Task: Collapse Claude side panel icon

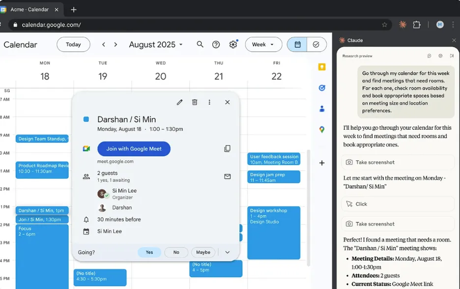Action: pos(452,56)
